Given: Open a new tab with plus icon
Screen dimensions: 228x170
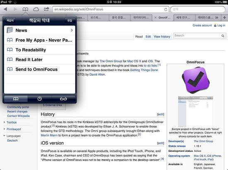Looking at the screenshot, I should 224,18.
